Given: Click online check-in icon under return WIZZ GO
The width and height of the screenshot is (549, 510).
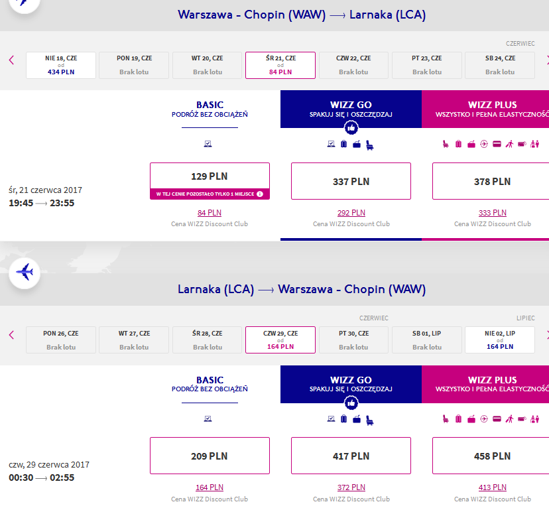Looking at the screenshot, I should (x=331, y=418).
